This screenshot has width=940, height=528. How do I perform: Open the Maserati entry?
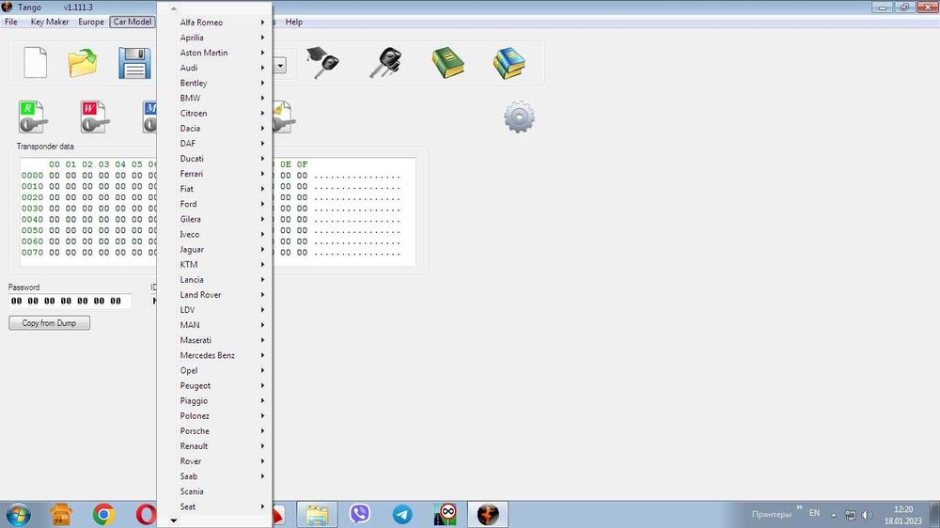pyautogui.click(x=214, y=340)
